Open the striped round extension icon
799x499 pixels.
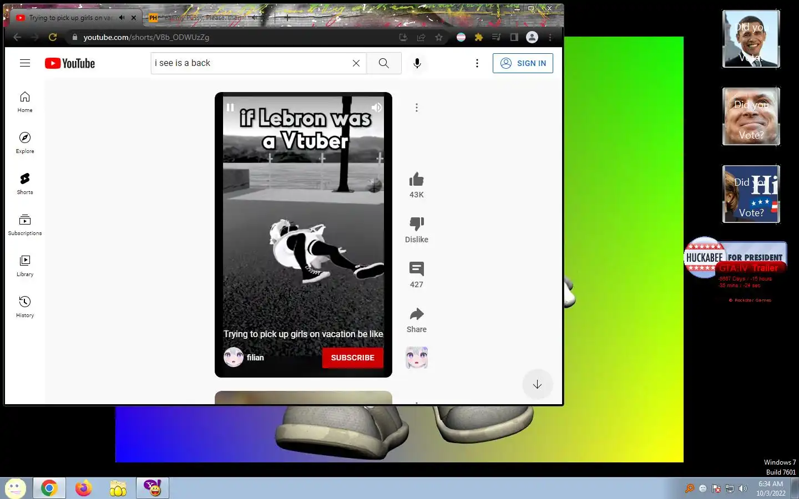click(x=461, y=37)
